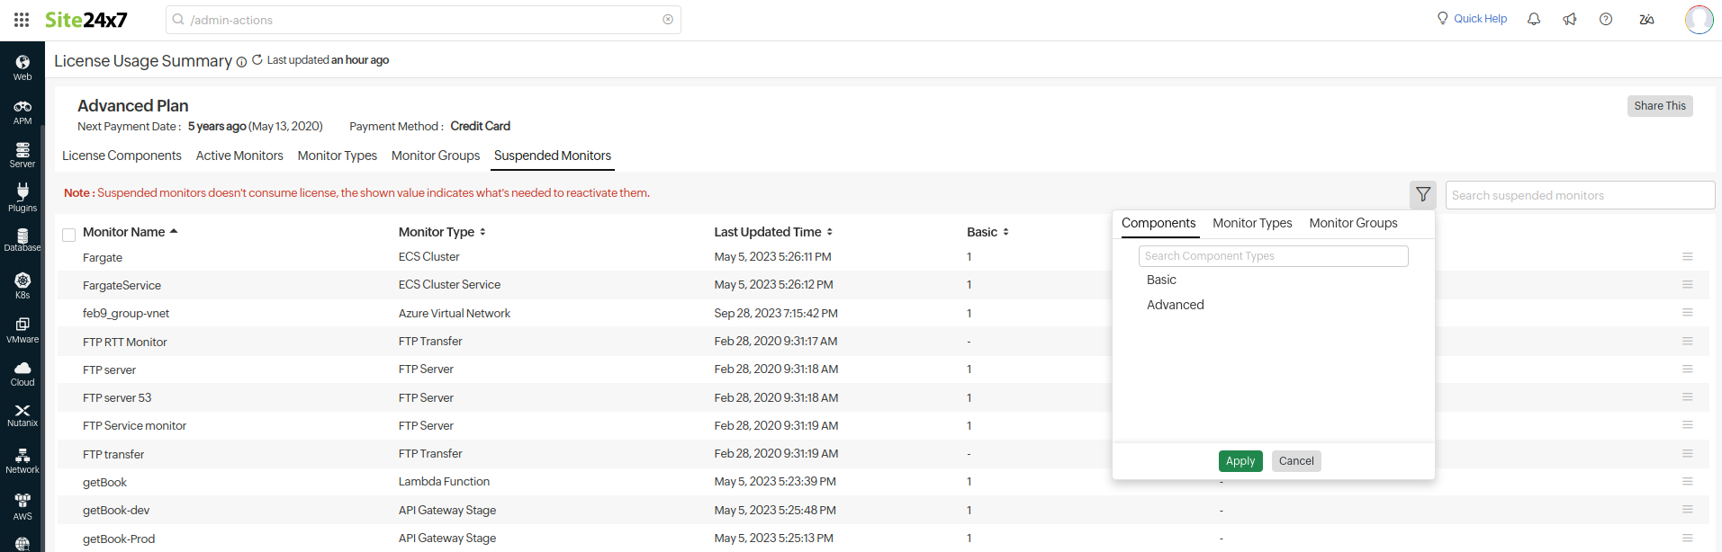The height and width of the screenshot is (552, 1722).
Task: Sort by Last Updated Time column
Action: 772,232
